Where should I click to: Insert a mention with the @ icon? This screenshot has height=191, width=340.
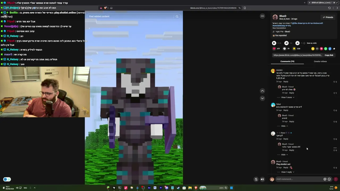325,179
